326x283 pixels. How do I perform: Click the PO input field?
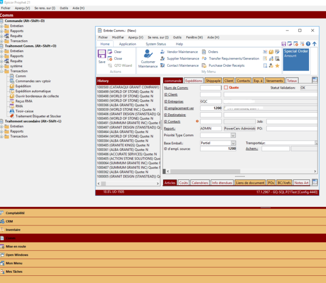[x=292, y=128]
